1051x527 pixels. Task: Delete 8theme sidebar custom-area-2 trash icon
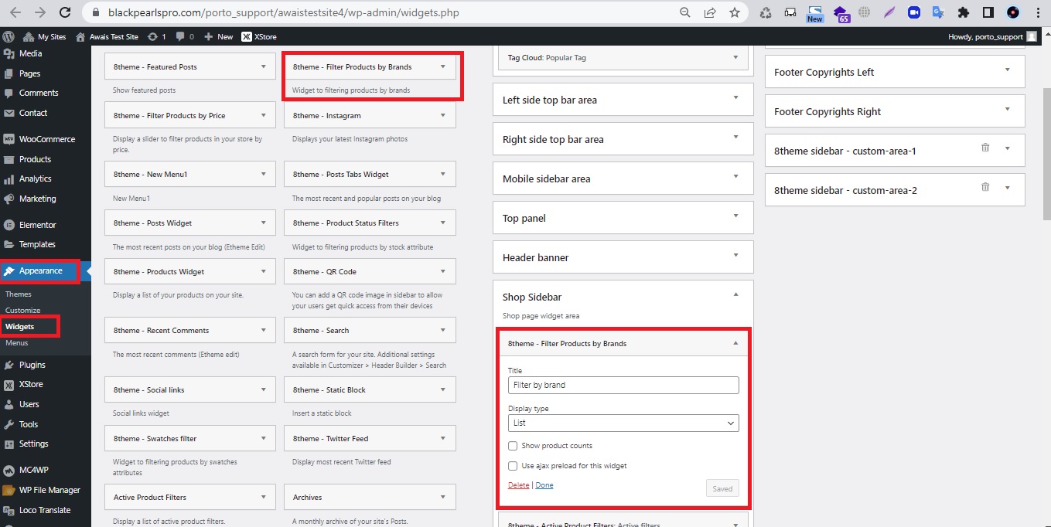[x=985, y=186]
